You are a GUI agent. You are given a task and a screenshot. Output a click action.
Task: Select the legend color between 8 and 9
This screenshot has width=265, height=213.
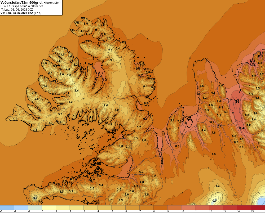160,208
